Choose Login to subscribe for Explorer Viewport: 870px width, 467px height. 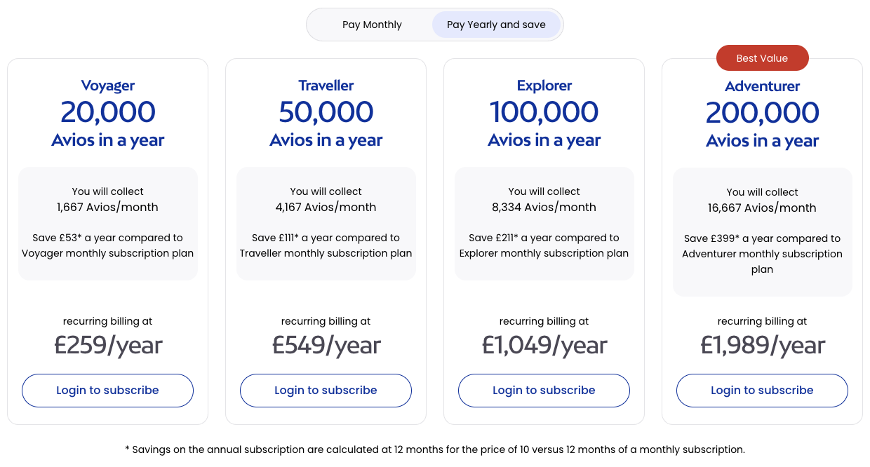tap(544, 391)
